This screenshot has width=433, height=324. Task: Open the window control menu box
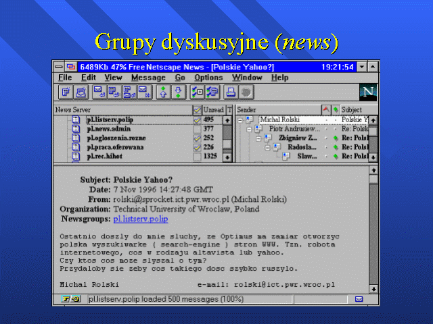point(59,67)
